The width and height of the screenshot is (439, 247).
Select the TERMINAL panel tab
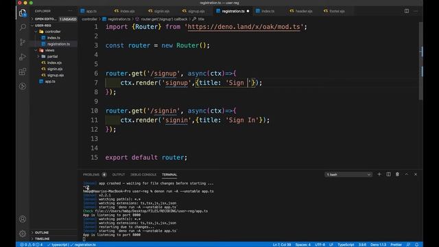tap(169, 174)
